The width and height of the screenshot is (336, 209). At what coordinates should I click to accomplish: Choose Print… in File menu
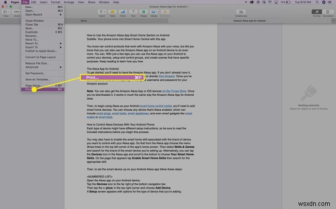(42, 90)
